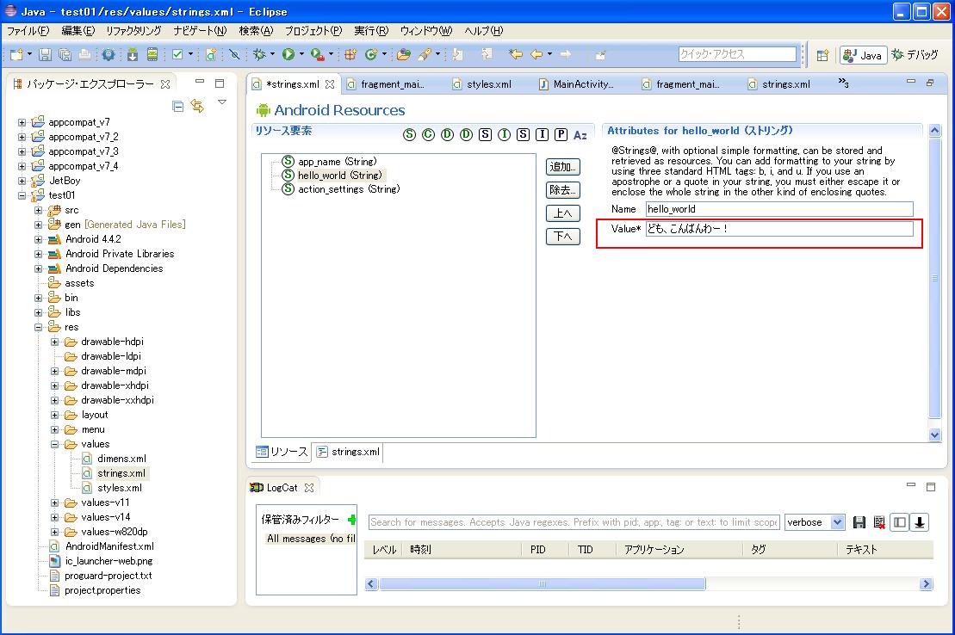955x635 pixels.
Task: Click the attributes pane vertical scrollbar
Action: (935, 278)
